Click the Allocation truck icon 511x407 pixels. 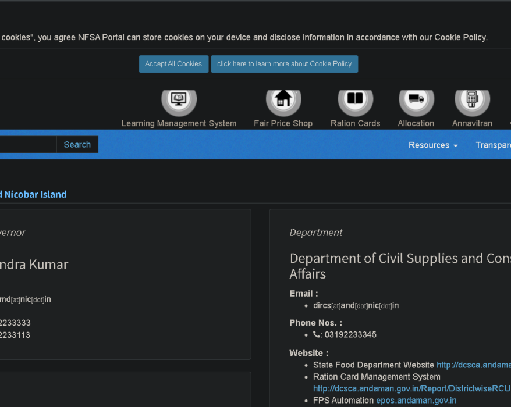pyautogui.click(x=416, y=99)
